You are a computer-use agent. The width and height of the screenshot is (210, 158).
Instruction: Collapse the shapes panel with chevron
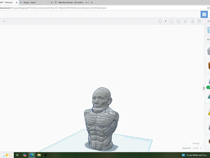(204, 88)
